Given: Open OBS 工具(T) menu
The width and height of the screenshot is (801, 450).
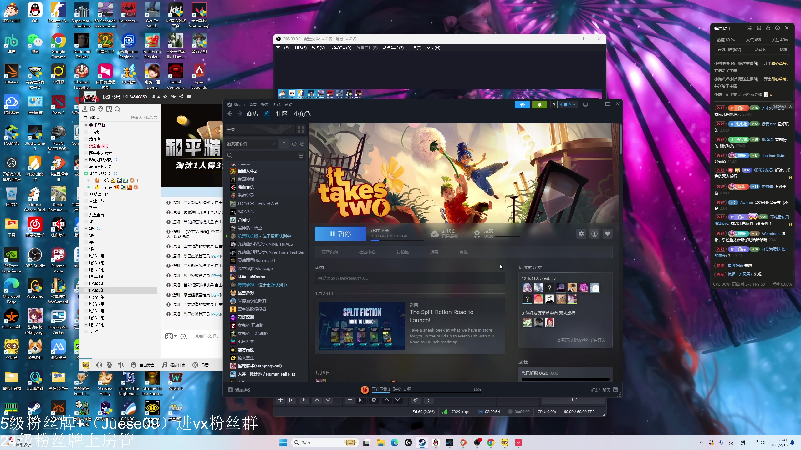Looking at the screenshot, I should click(x=415, y=48).
